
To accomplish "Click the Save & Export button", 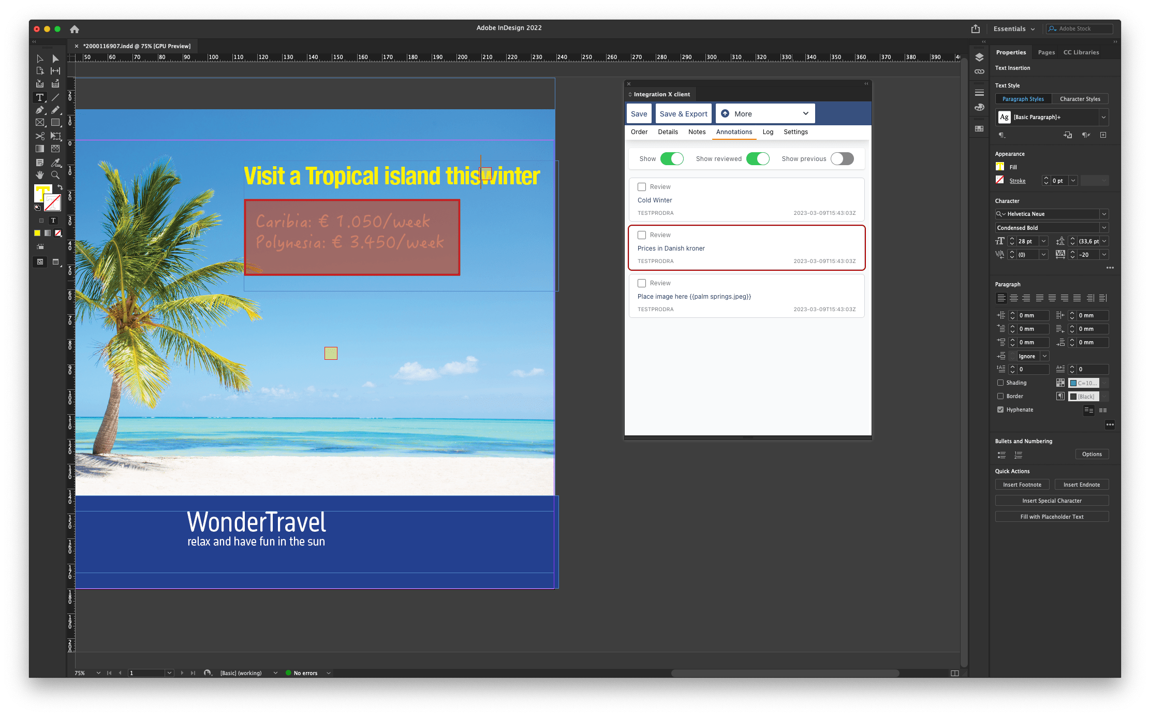I will tap(683, 114).
